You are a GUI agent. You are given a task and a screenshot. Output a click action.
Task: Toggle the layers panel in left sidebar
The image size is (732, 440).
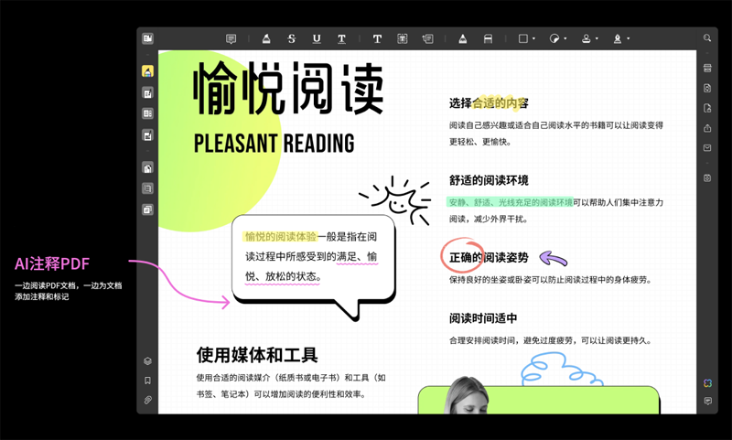[147, 361]
